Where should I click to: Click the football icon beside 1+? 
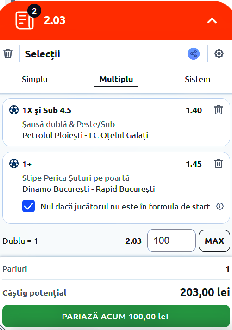point(14,164)
